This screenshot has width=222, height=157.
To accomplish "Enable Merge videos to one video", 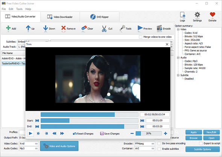I will 140,37.
